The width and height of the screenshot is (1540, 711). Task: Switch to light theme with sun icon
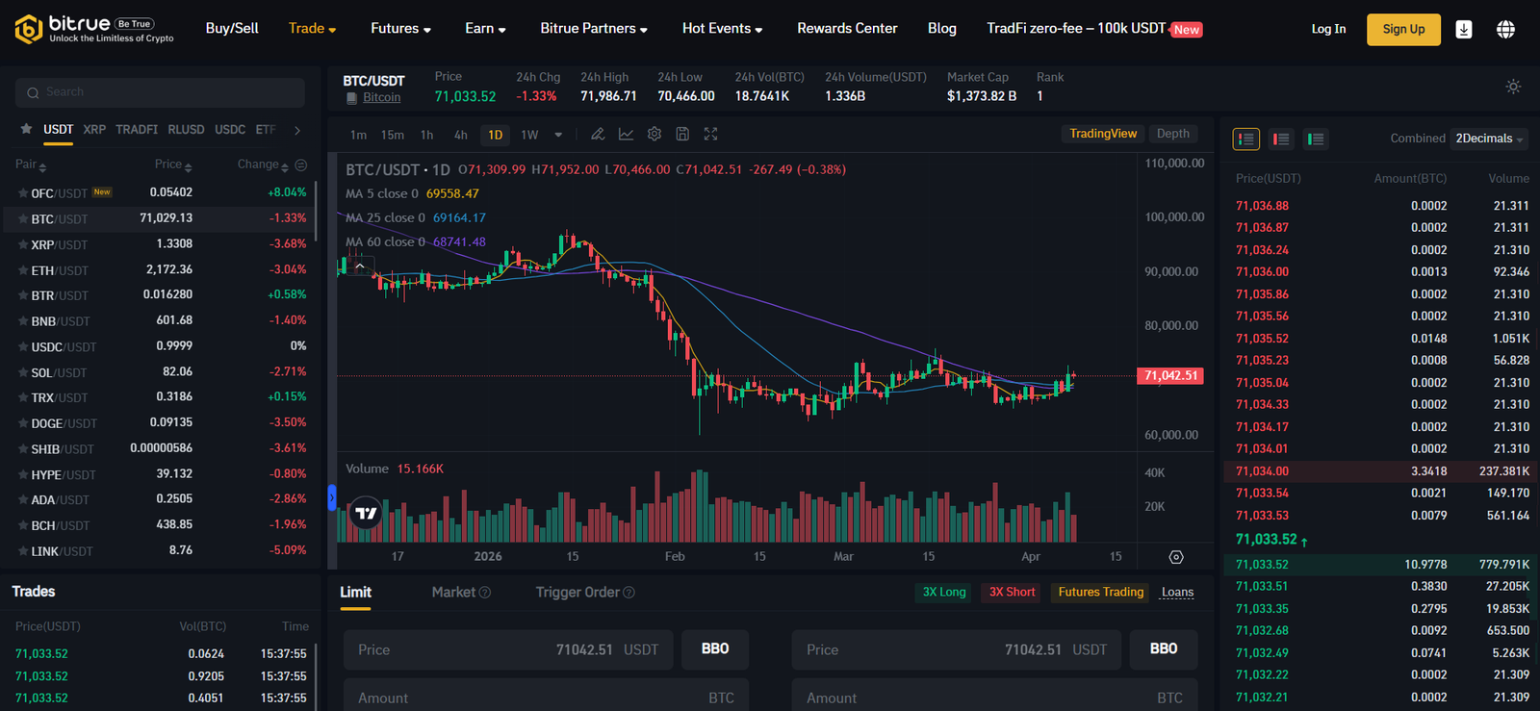click(1513, 87)
